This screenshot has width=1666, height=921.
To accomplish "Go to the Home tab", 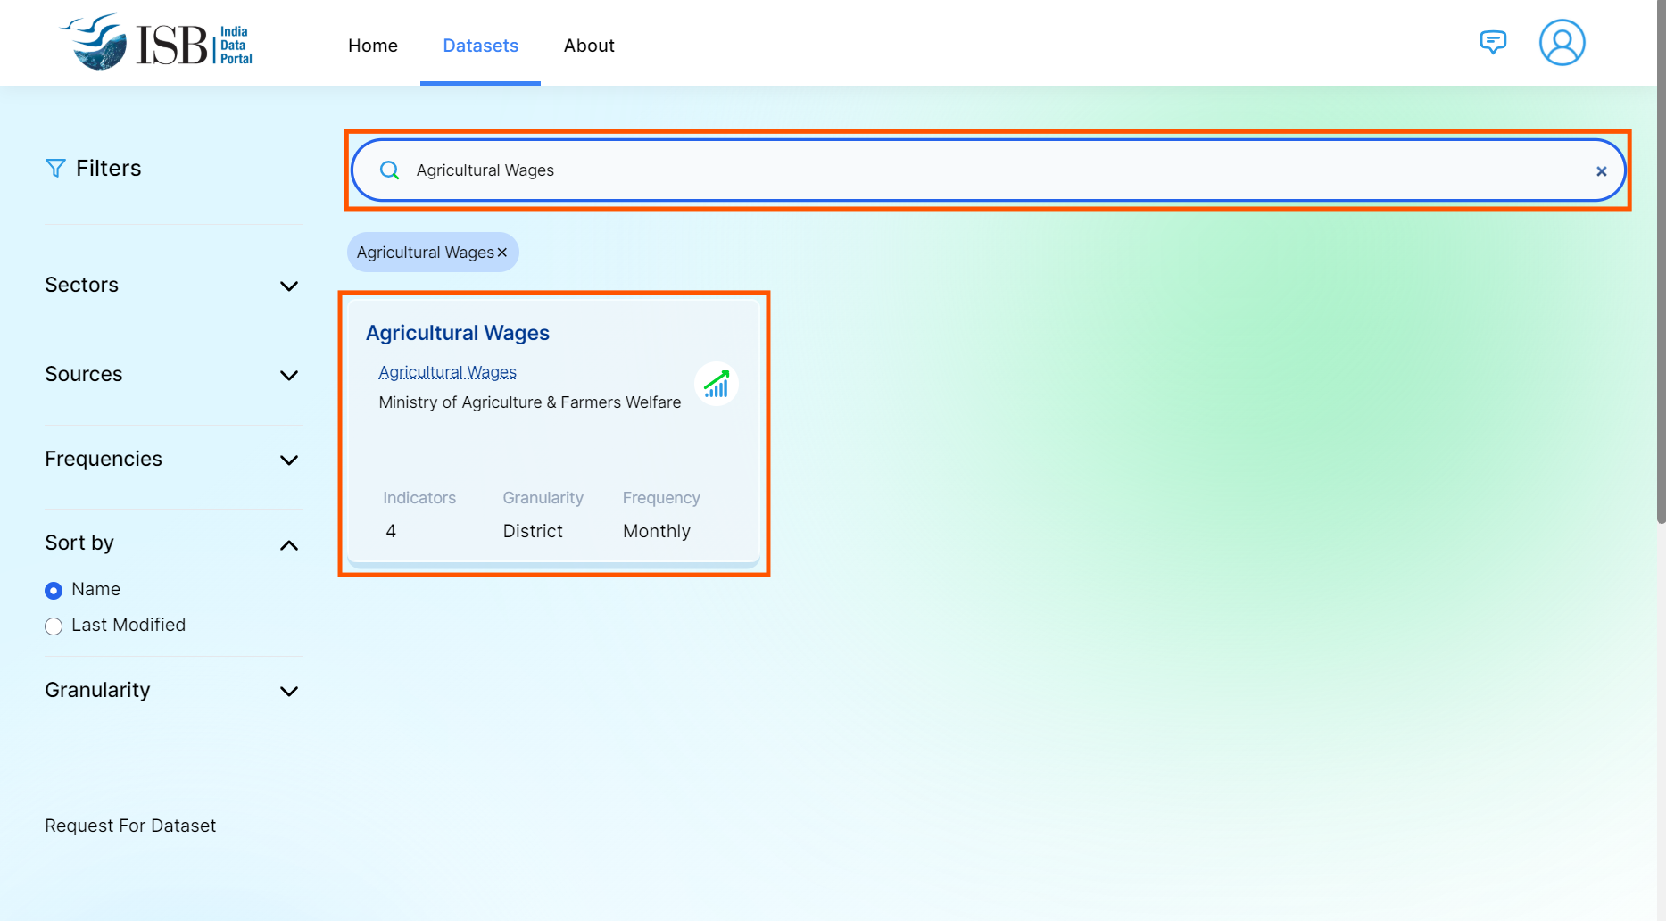I will [x=373, y=46].
